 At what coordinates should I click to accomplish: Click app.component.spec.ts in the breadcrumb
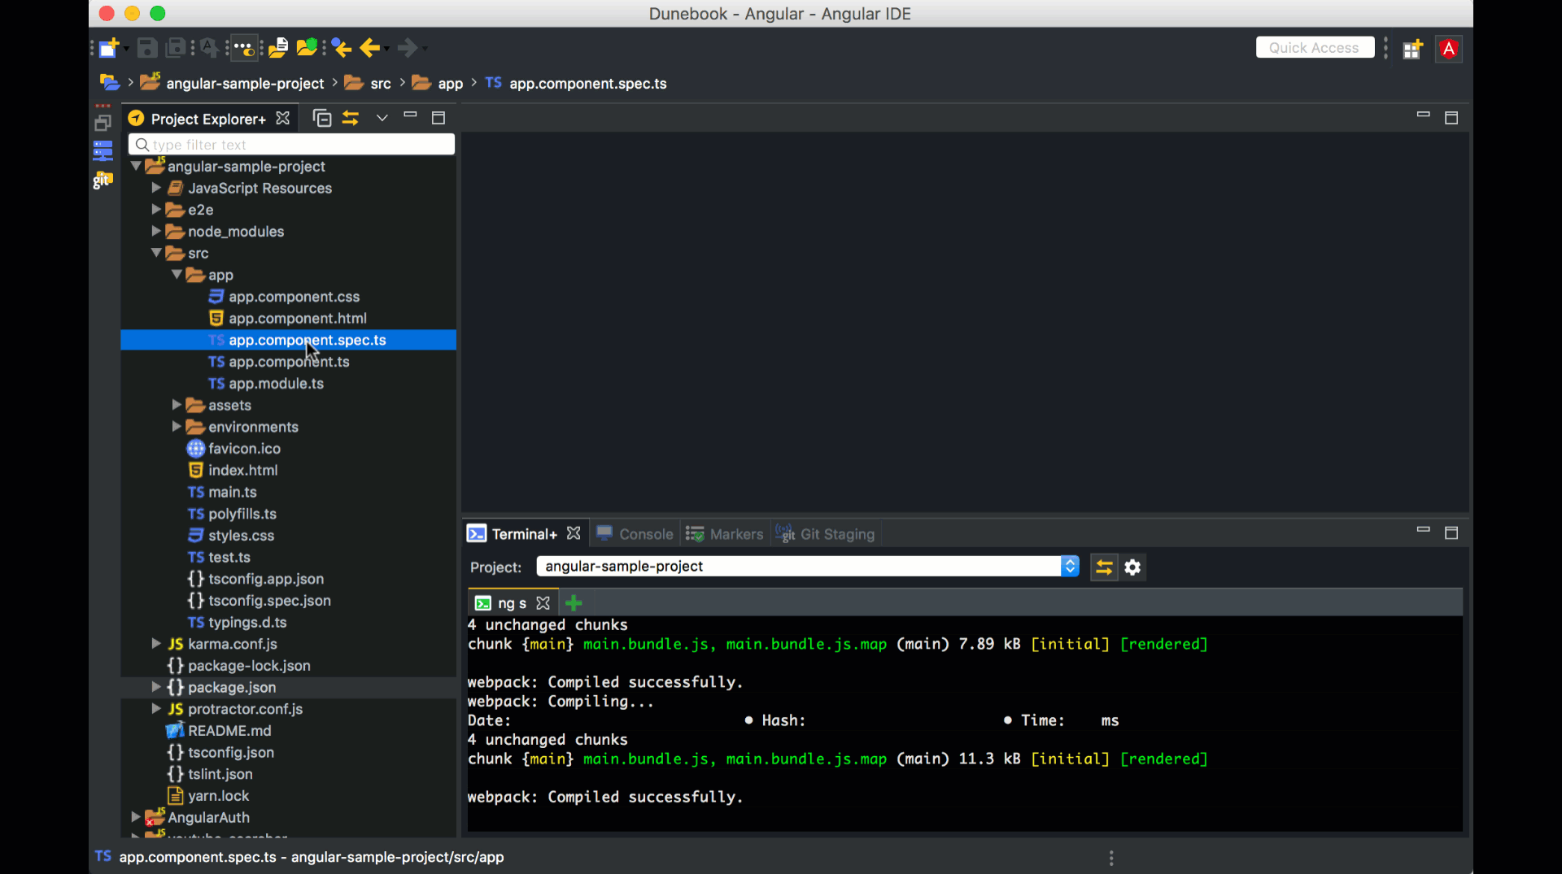(588, 84)
